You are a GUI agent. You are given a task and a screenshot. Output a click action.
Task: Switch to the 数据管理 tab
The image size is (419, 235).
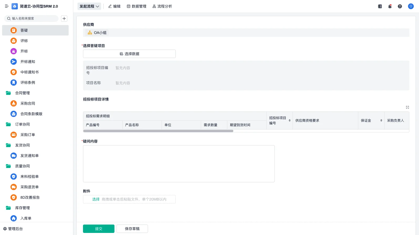(136, 6)
